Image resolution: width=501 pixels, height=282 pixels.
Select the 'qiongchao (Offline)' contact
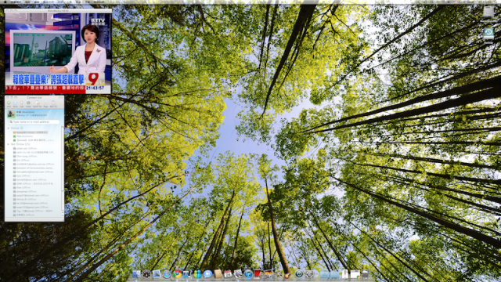pyautogui.click(x=26, y=191)
